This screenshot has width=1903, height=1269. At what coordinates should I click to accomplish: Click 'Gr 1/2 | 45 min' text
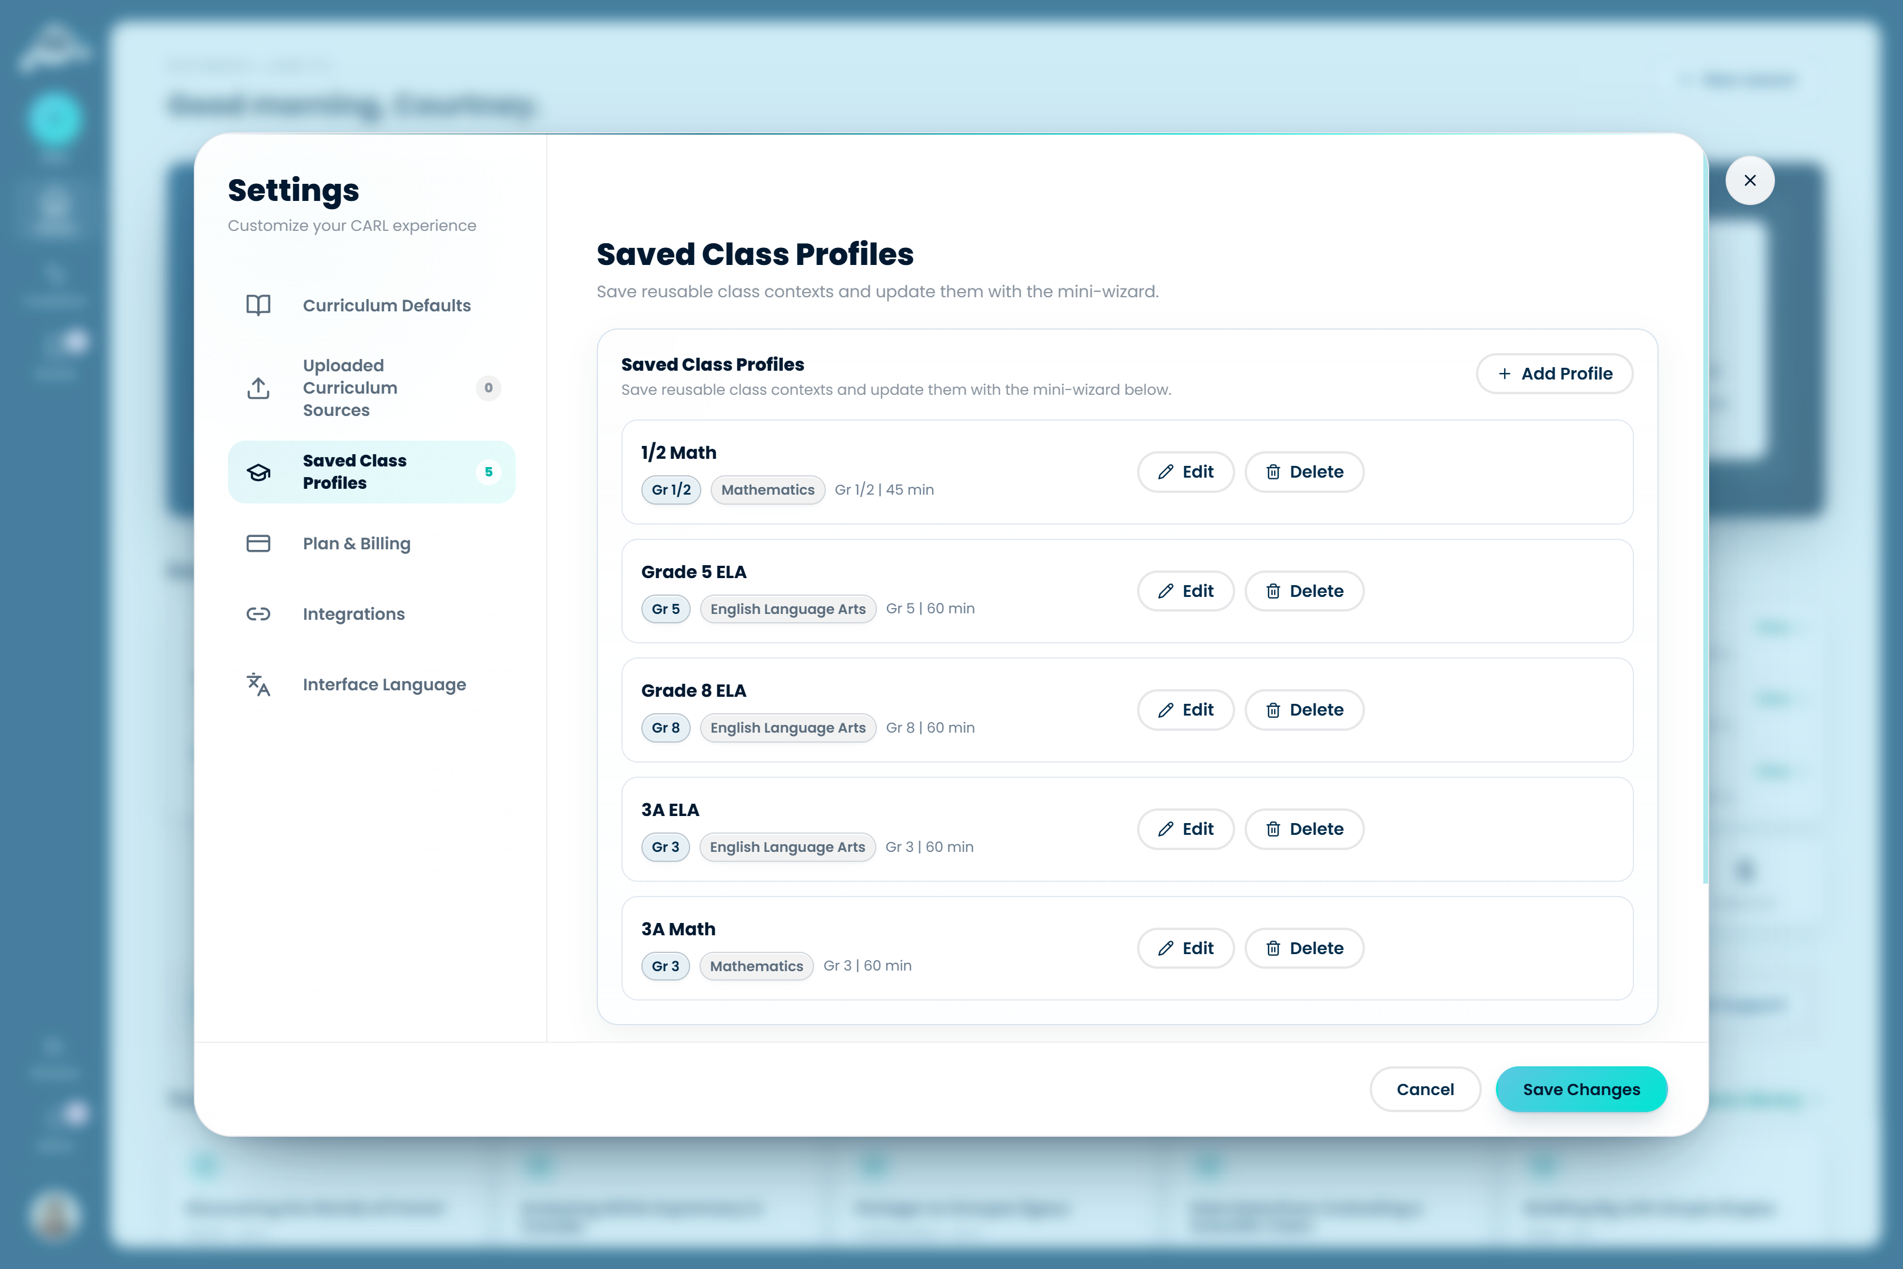coord(885,489)
